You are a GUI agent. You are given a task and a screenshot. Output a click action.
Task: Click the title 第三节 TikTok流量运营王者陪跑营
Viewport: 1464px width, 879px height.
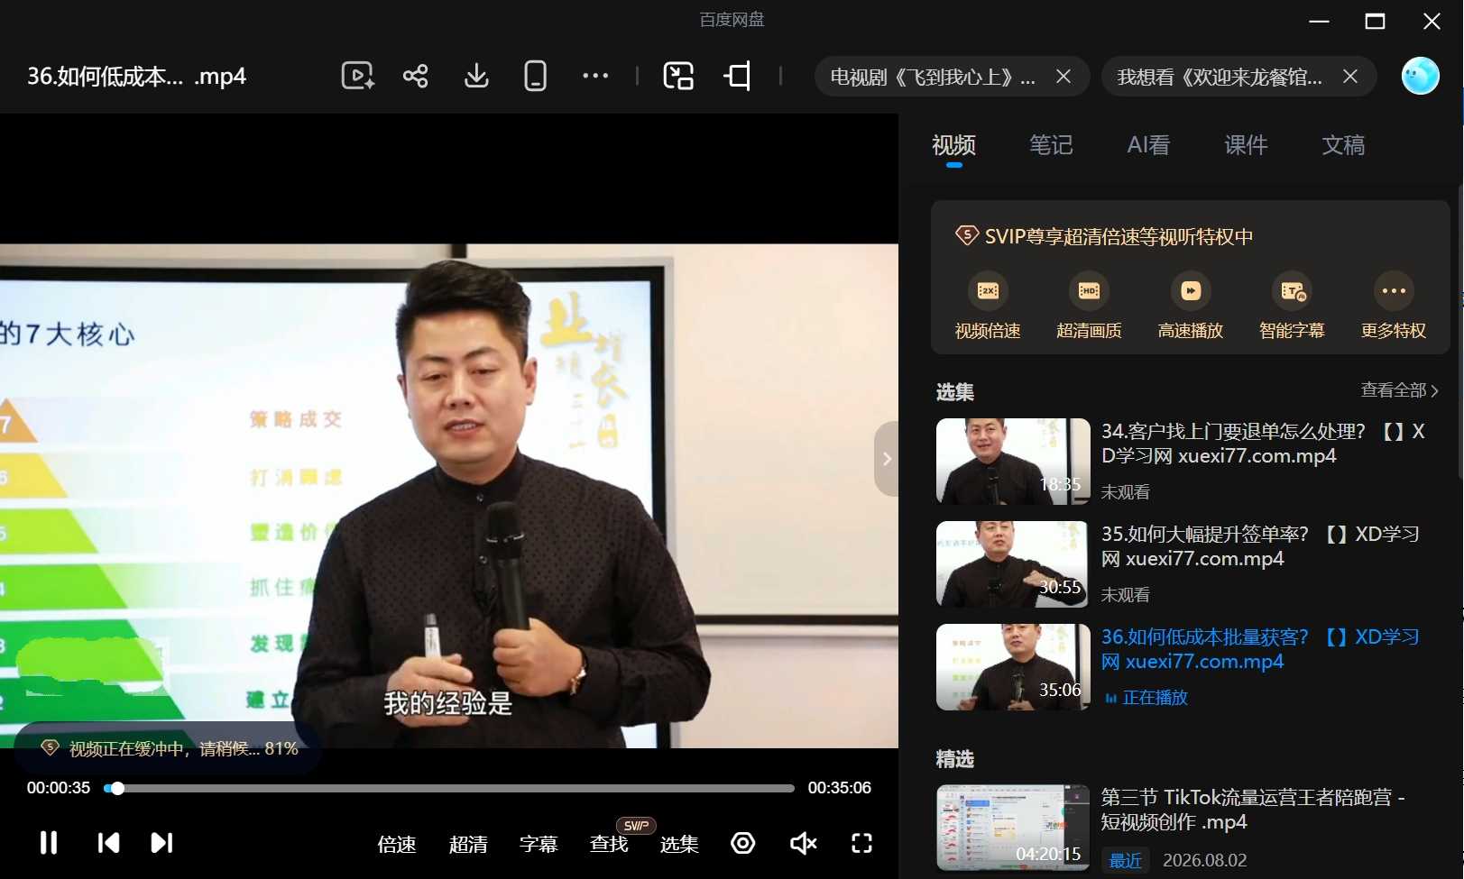click(x=1253, y=810)
